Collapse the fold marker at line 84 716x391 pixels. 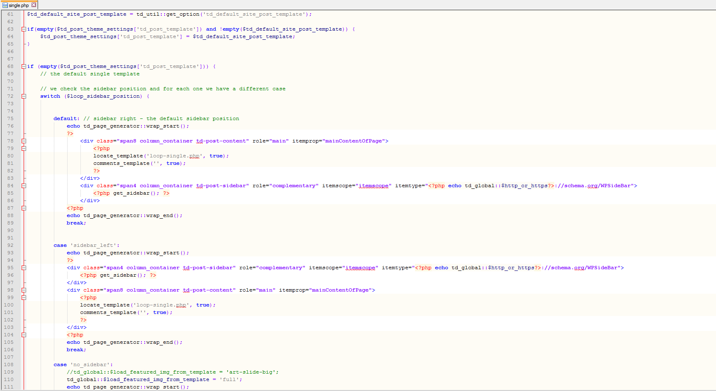coord(24,186)
